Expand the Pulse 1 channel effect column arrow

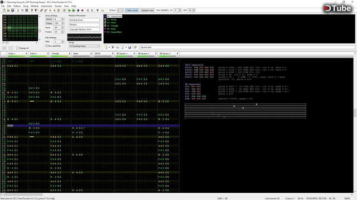click(x=26, y=53)
